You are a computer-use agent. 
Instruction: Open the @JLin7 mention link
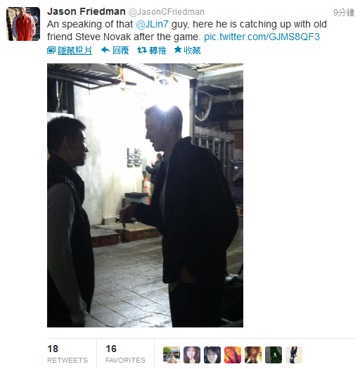tap(153, 24)
